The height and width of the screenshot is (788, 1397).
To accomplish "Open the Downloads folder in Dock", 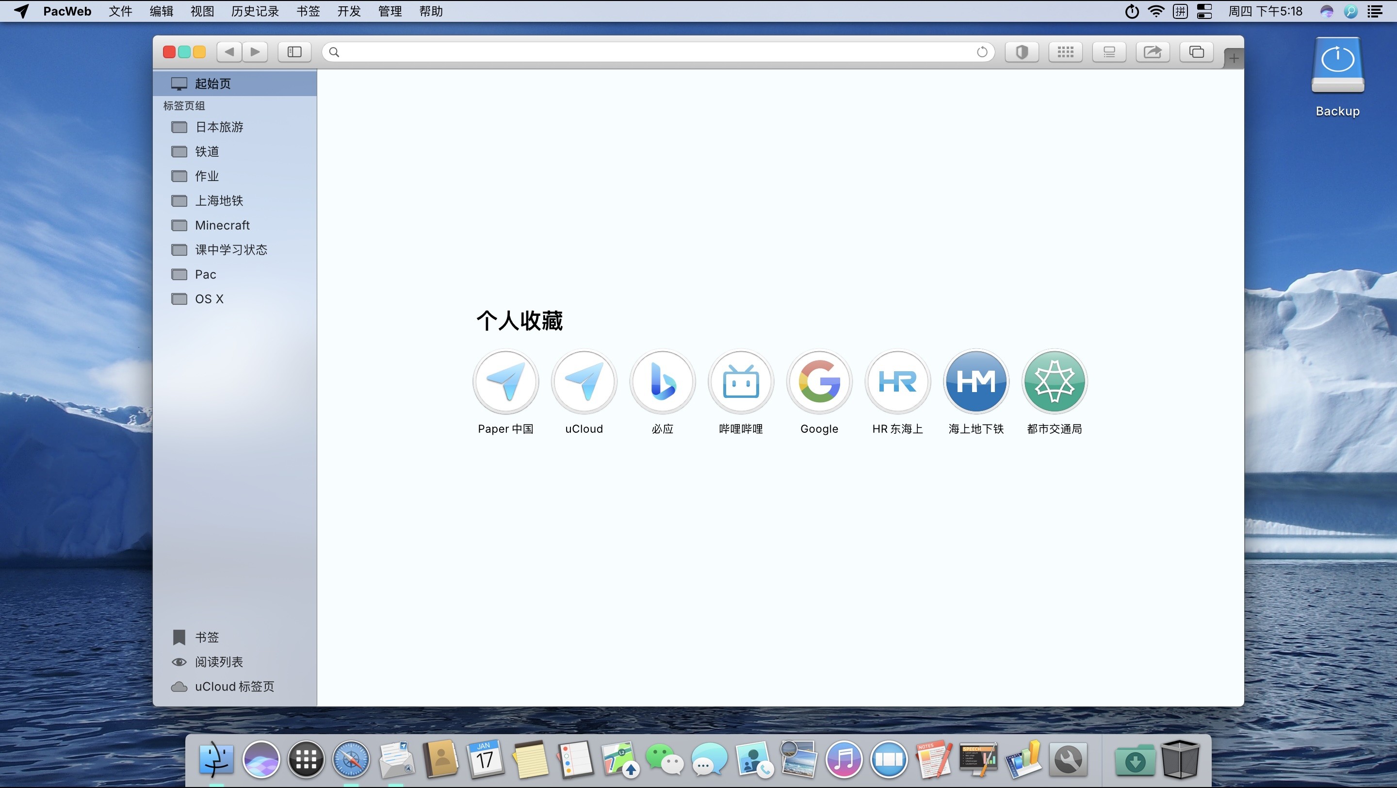I will pos(1135,760).
